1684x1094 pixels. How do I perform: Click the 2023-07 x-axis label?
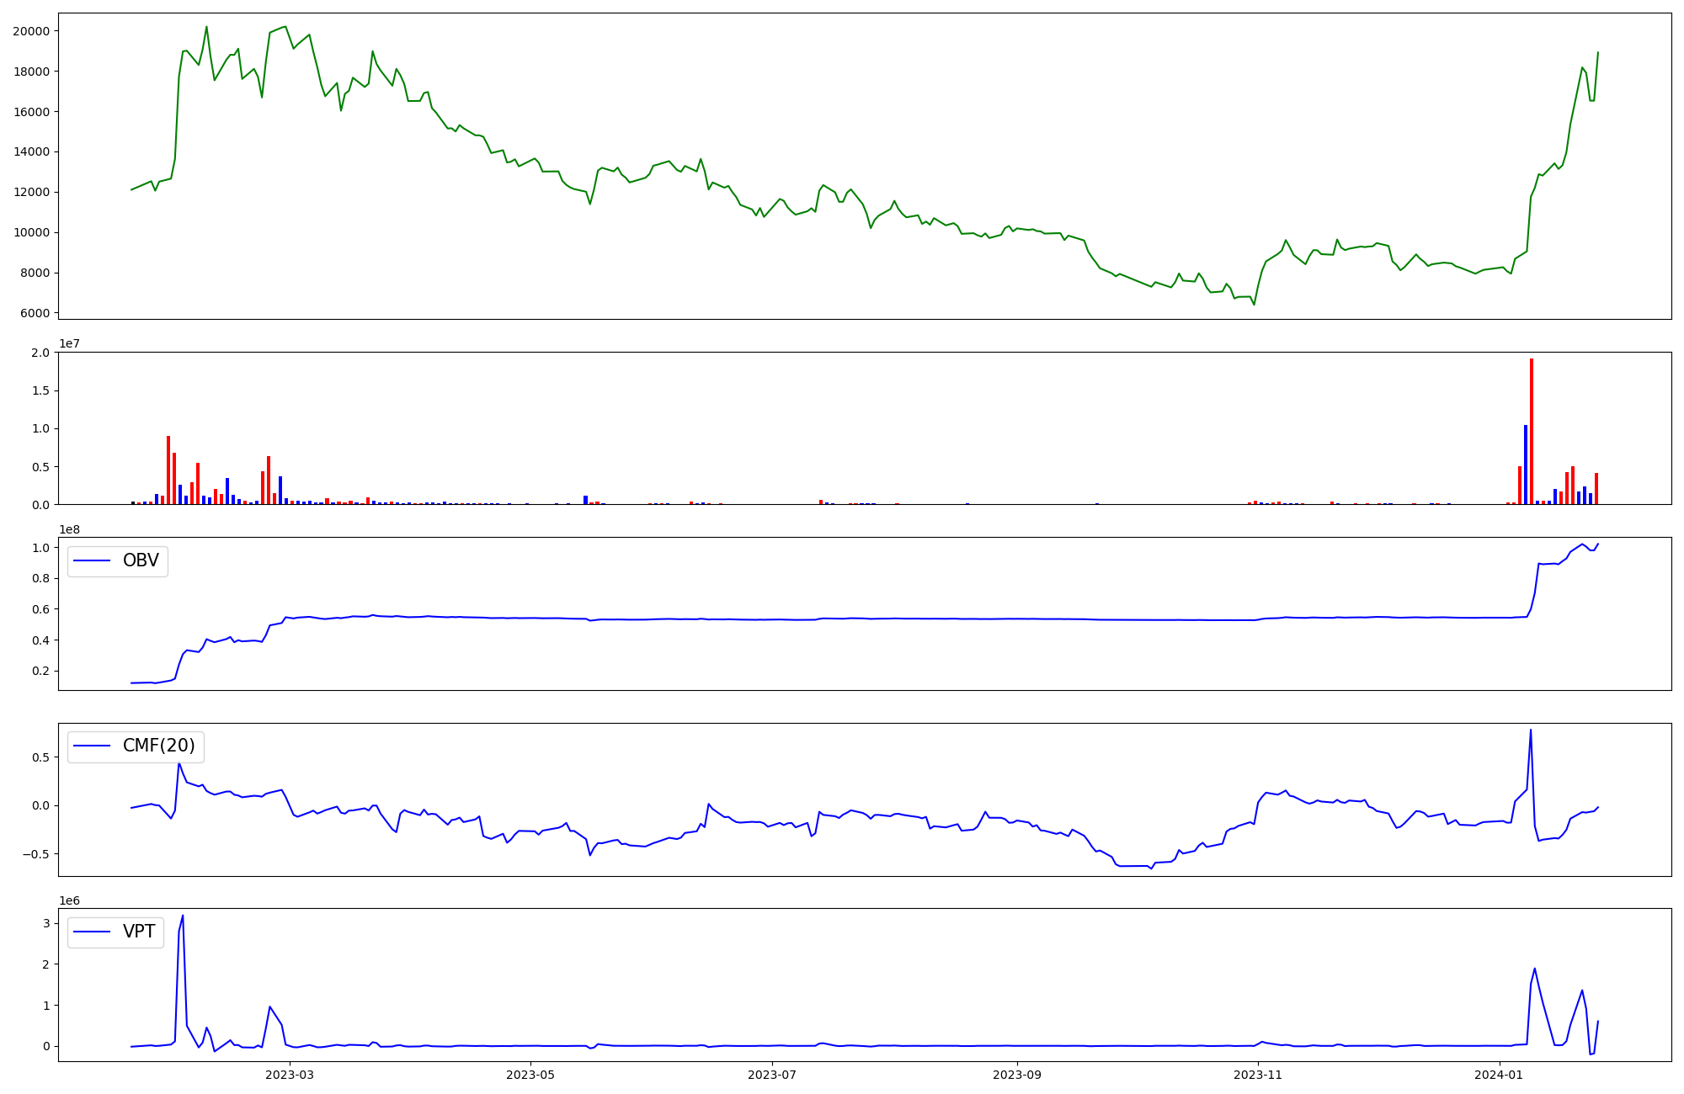(772, 1075)
